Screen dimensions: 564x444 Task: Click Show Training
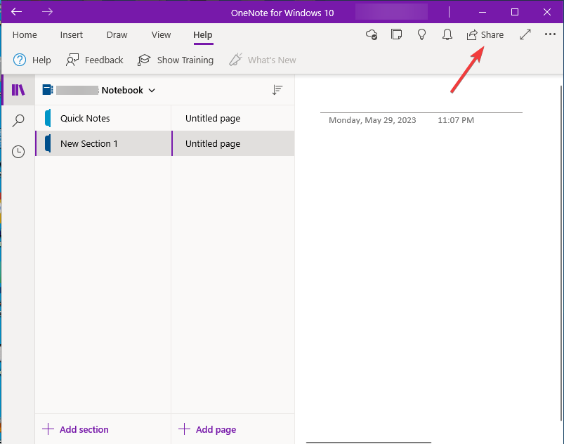click(x=176, y=60)
